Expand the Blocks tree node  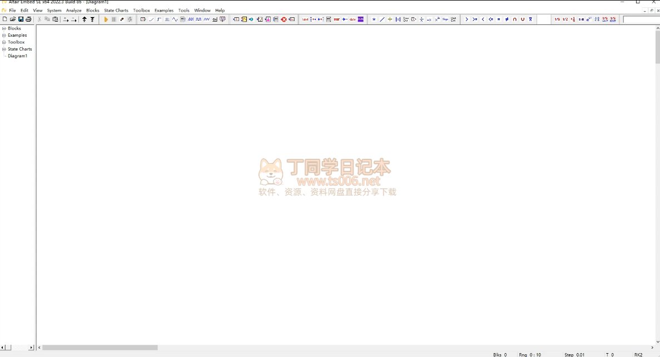tap(4, 28)
